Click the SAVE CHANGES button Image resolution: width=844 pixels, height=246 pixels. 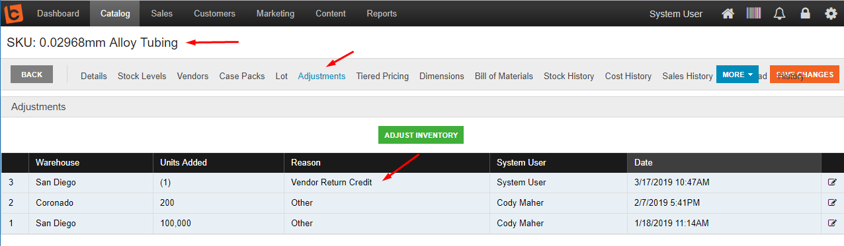[x=805, y=75]
